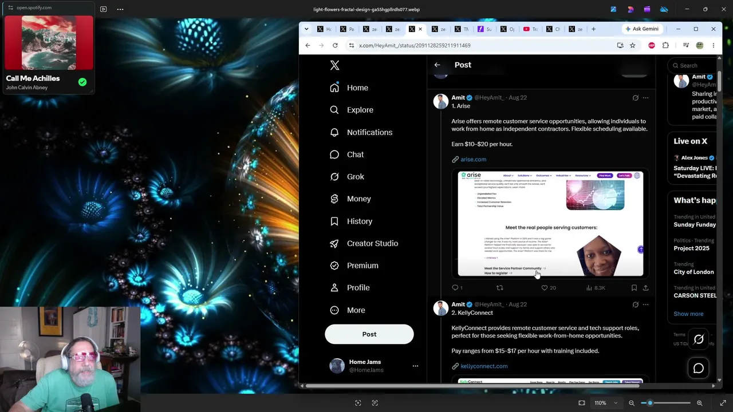Close the active X tab

(420, 29)
